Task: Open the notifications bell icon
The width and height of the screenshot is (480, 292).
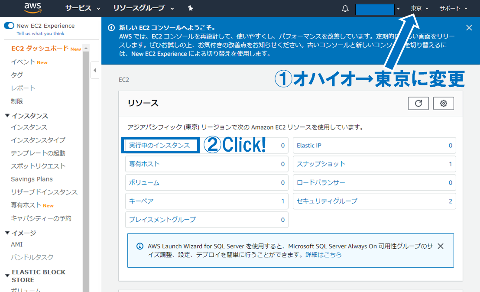Action: [345, 9]
